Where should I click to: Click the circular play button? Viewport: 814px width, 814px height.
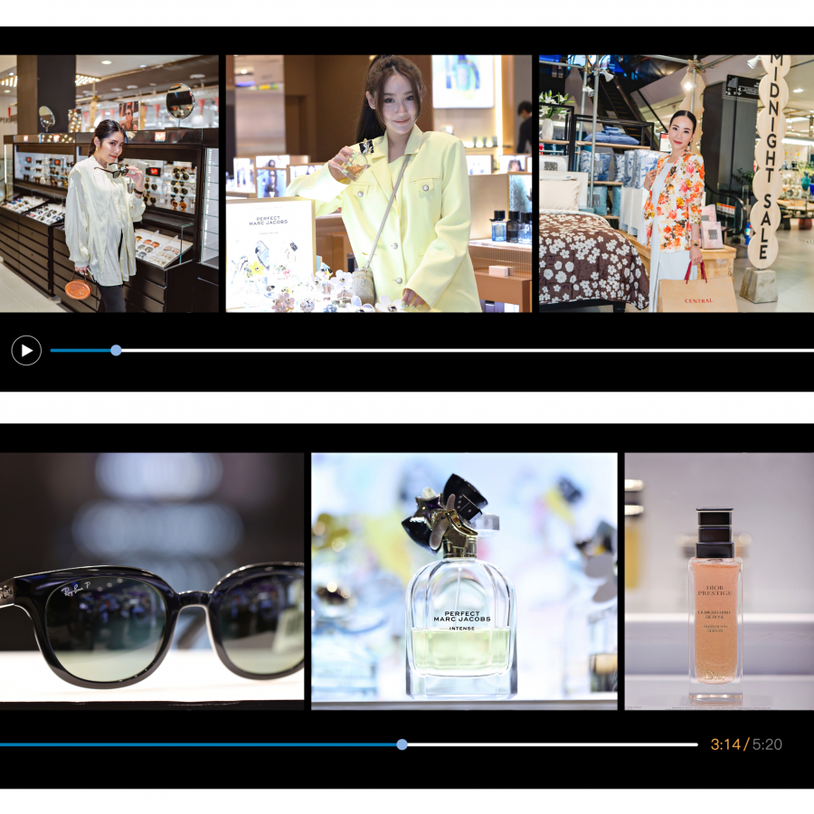[x=26, y=350]
